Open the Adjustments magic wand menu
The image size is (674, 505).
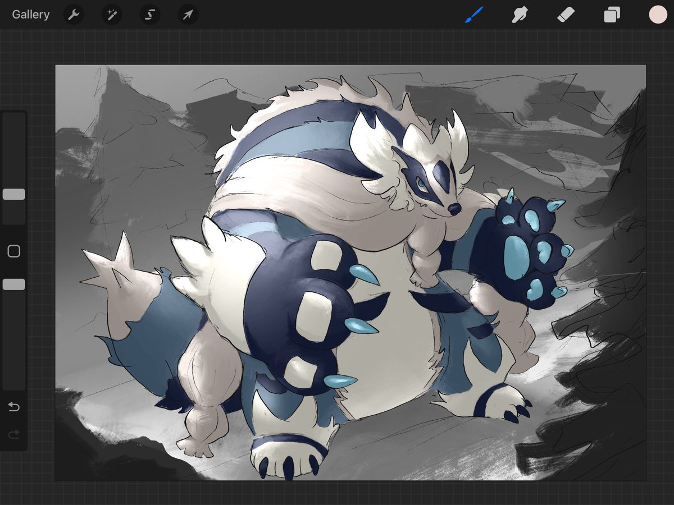pos(112,15)
